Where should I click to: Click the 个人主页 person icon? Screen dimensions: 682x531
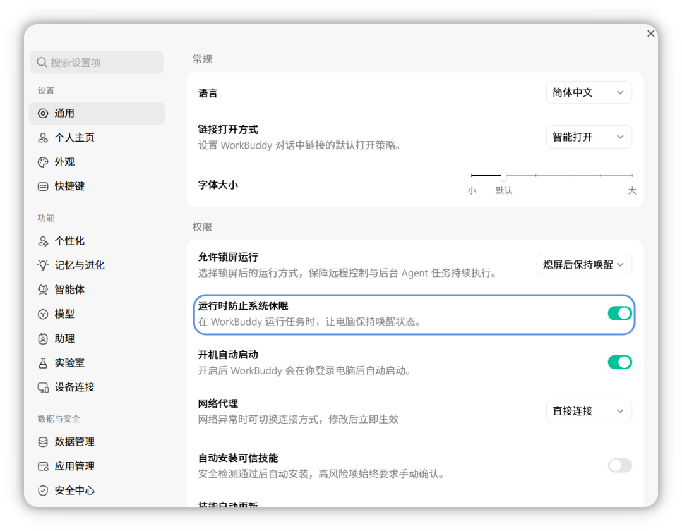pyautogui.click(x=43, y=138)
